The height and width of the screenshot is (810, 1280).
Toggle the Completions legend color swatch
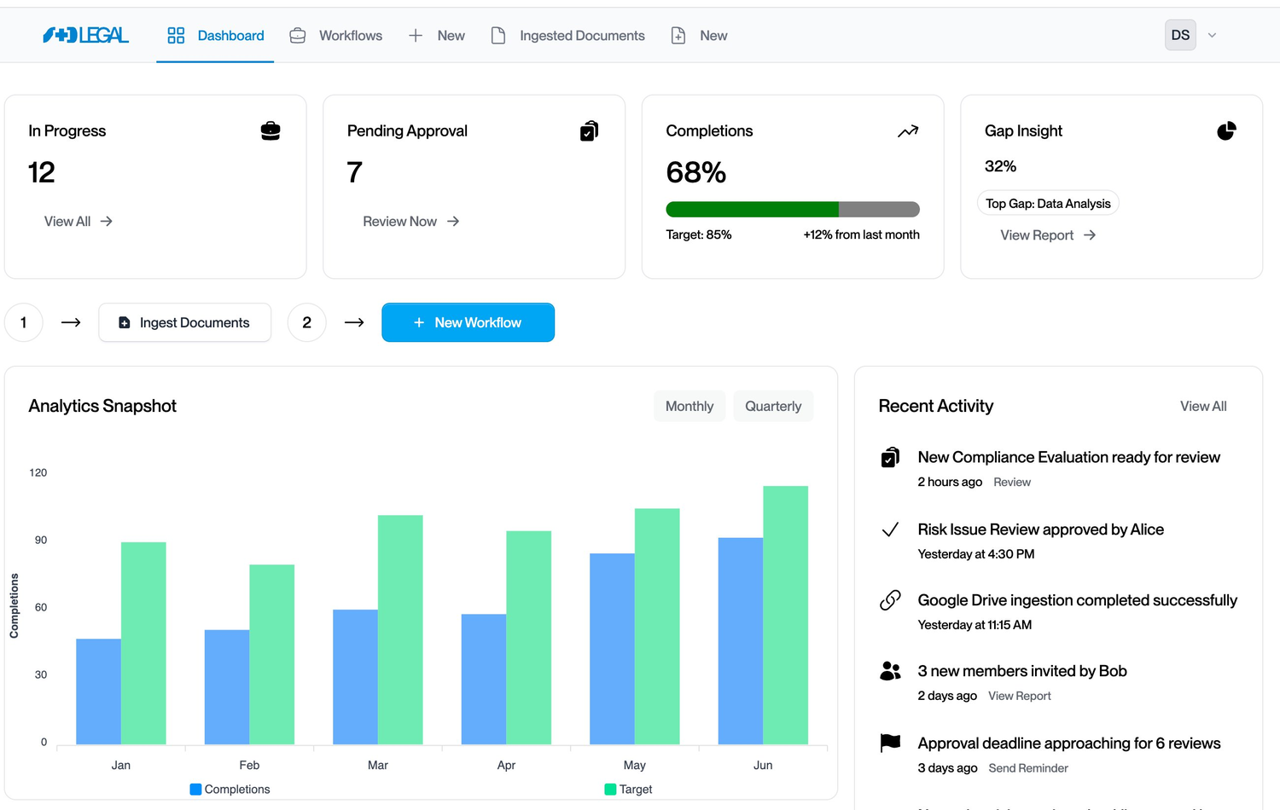(195, 790)
